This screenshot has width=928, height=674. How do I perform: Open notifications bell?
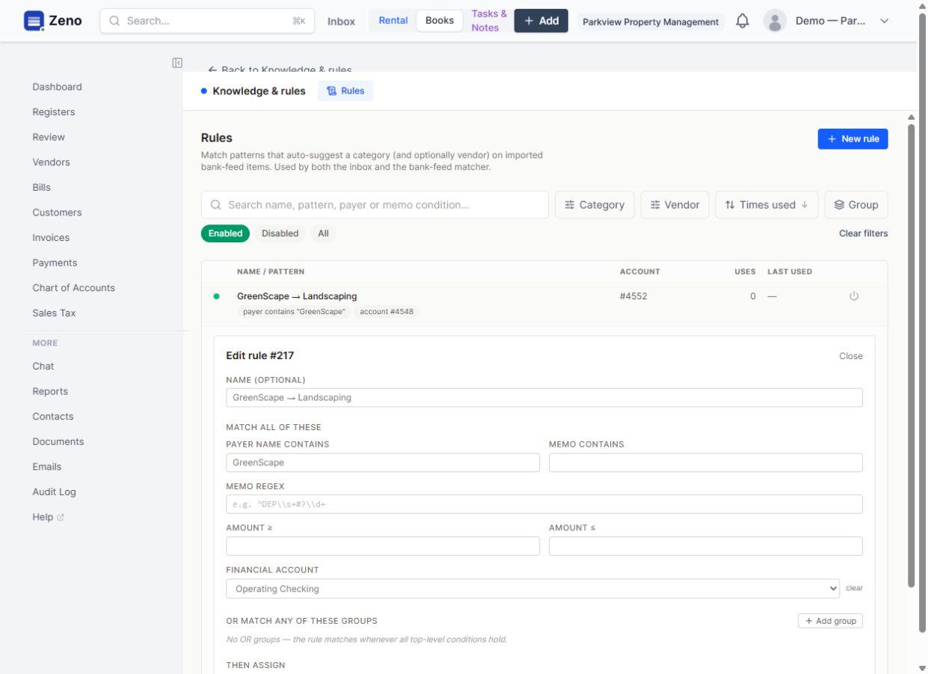coord(743,21)
